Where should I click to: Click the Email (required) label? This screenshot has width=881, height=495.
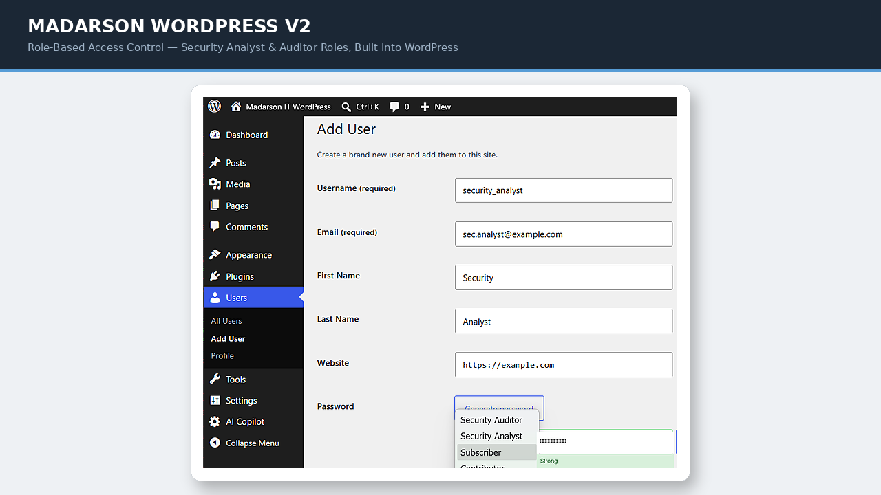[347, 232]
